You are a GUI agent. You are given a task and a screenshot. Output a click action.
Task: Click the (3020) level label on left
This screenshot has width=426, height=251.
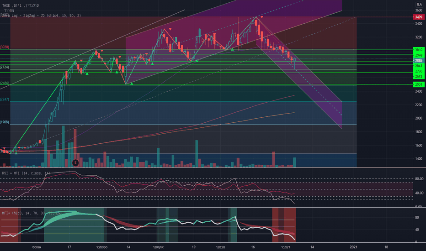coord(5,47)
